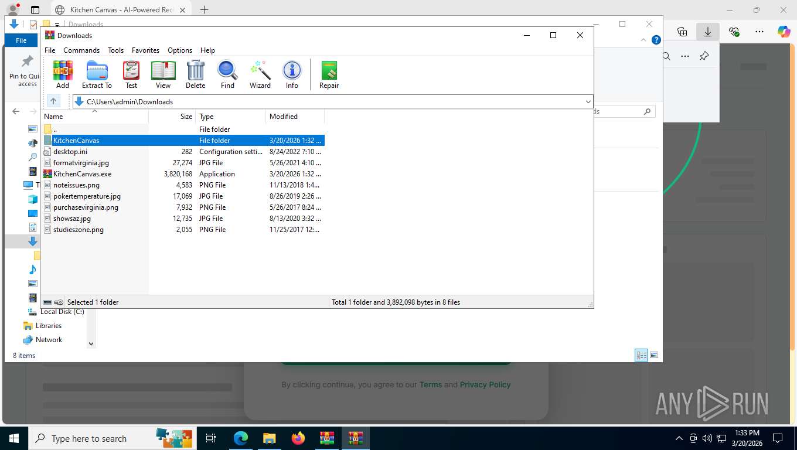797x450 pixels.
Task: Click the View toolbar icon
Action: pos(163,74)
